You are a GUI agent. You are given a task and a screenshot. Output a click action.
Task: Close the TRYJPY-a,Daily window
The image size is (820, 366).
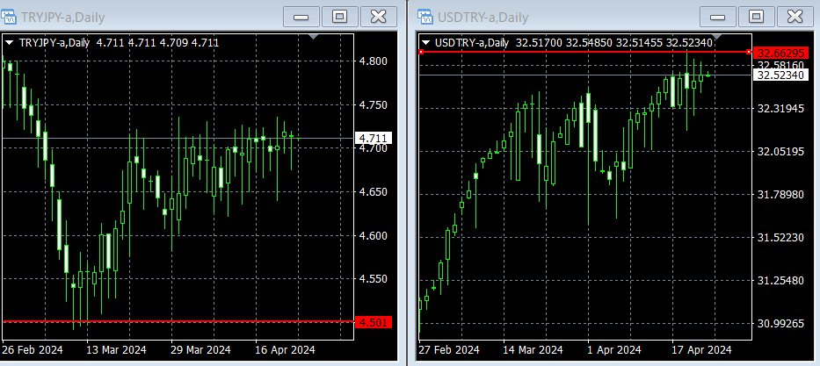click(x=379, y=17)
